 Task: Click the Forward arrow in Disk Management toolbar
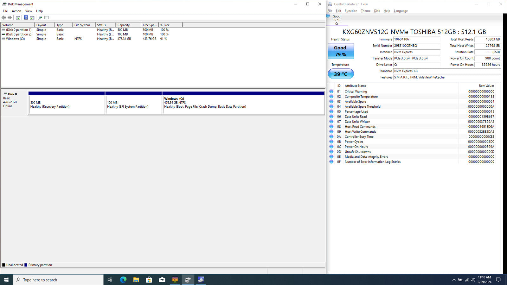coord(10,18)
